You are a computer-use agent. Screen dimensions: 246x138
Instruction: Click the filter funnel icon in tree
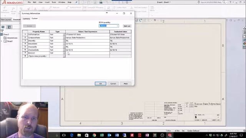(x=2, y=31)
